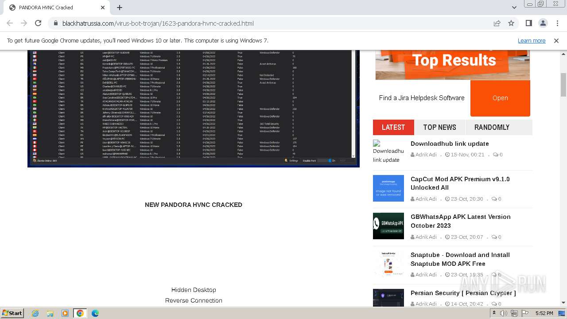The height and width of the screenshot is (319, 567).
Task: Open the tab search chevron
Action: pyautogui.click(x=514, y=8)
